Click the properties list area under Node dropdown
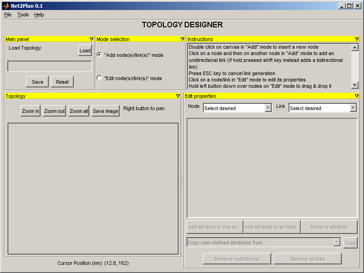Screen dimensions: 364x273 point(272,168)
